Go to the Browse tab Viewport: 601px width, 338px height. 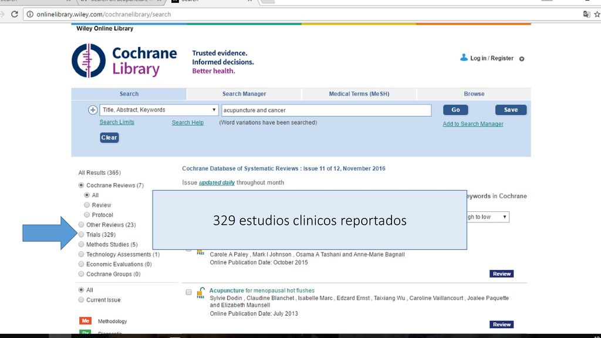pyautogui.click(x=474, y=94)
